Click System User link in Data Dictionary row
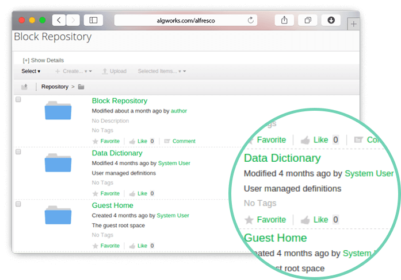401x280 pixels. [x=174, y=163]
